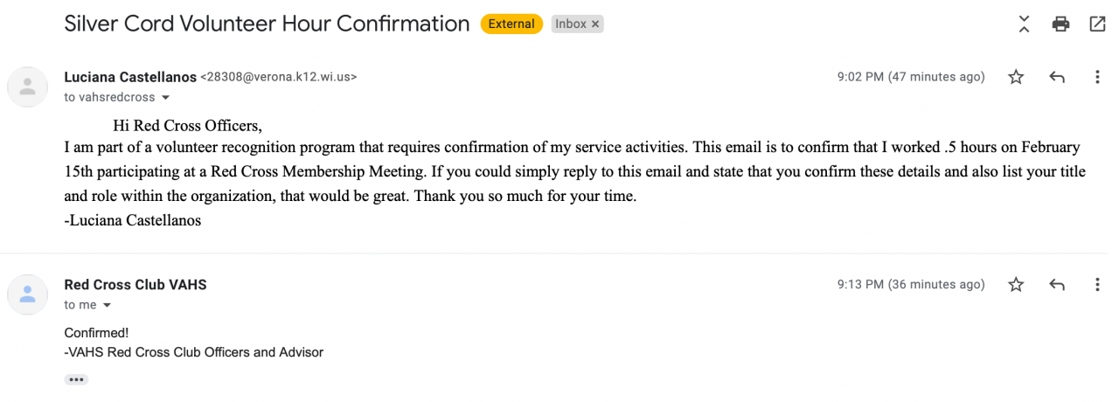Click the Inbox label text
1119x402 pixels.
[x=571, y=24]
